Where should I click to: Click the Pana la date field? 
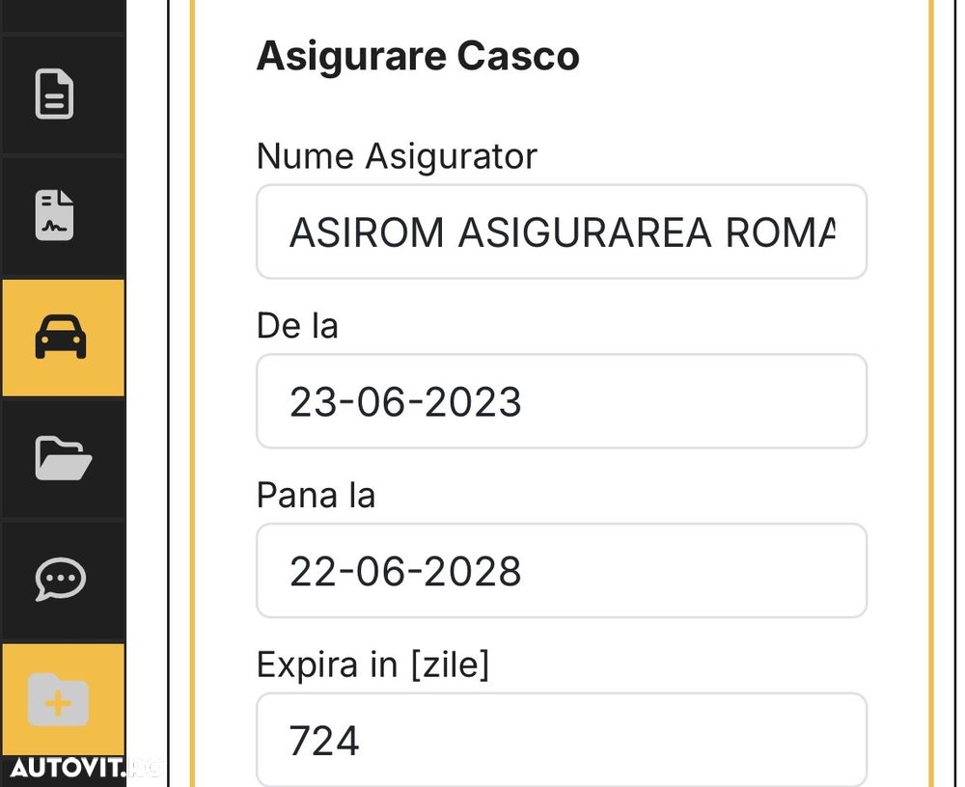click(x=562, y=570)
